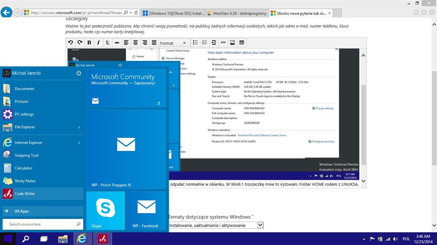Click the Undo icon in editor toolbar

(70, 43)
